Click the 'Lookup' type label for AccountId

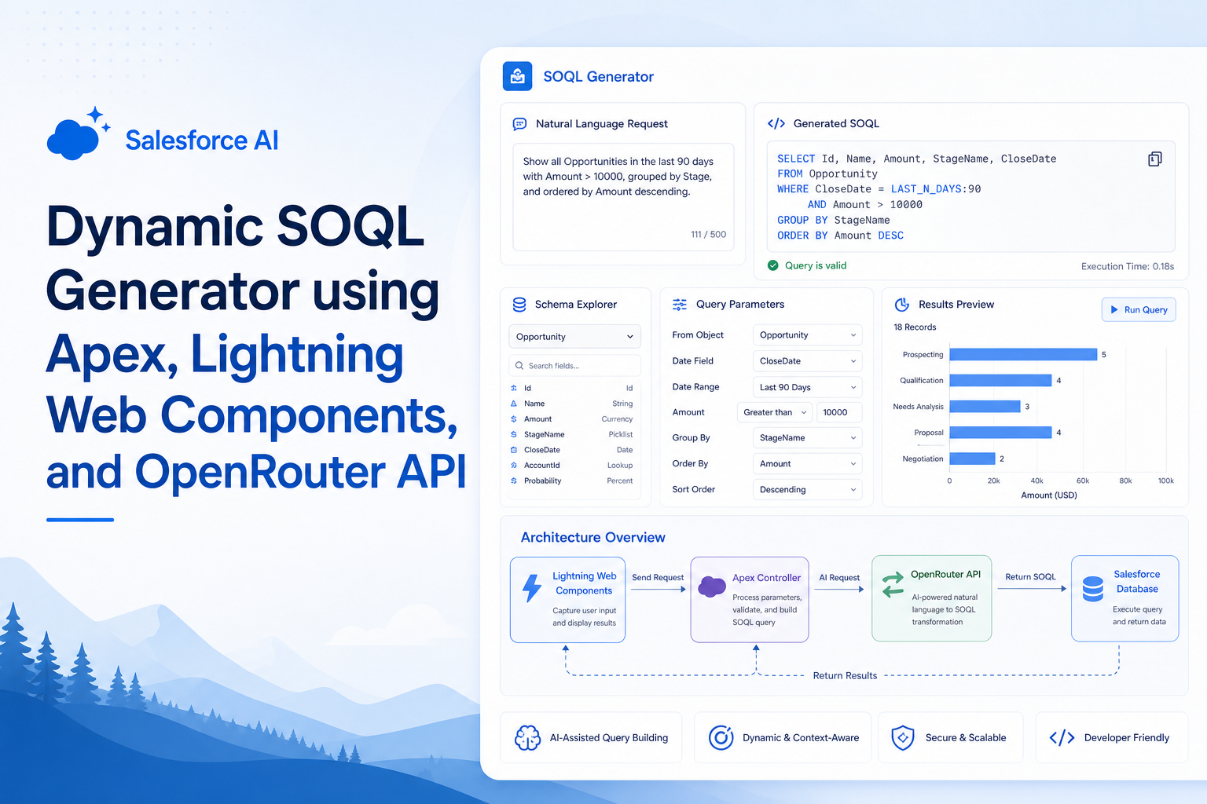620,466
